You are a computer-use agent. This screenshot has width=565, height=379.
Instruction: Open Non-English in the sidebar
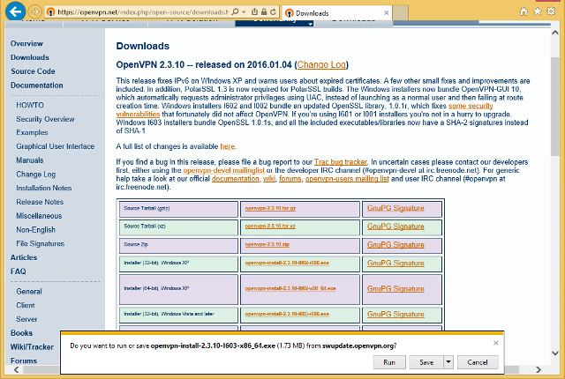(x=35, y=230)
